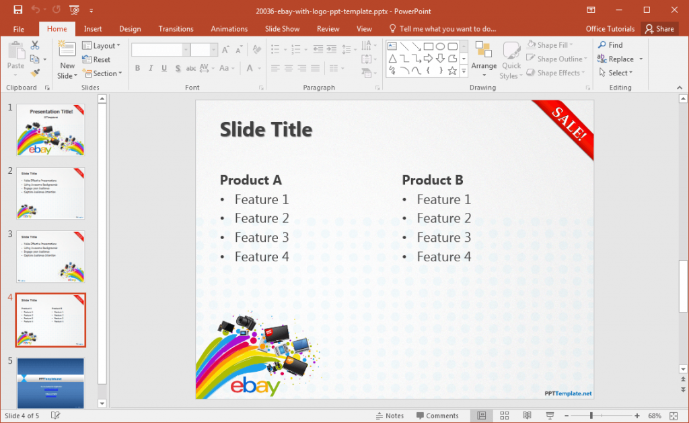Switch to Slide Show view in status bar
Image resolution: width=689 pixels, height=423 pixels.
[550, 415]
